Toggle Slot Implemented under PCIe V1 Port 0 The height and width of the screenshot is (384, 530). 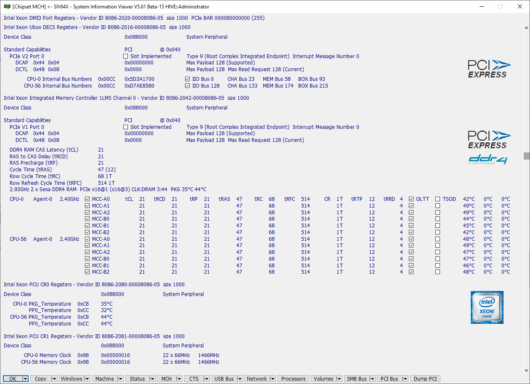(125, 127)
